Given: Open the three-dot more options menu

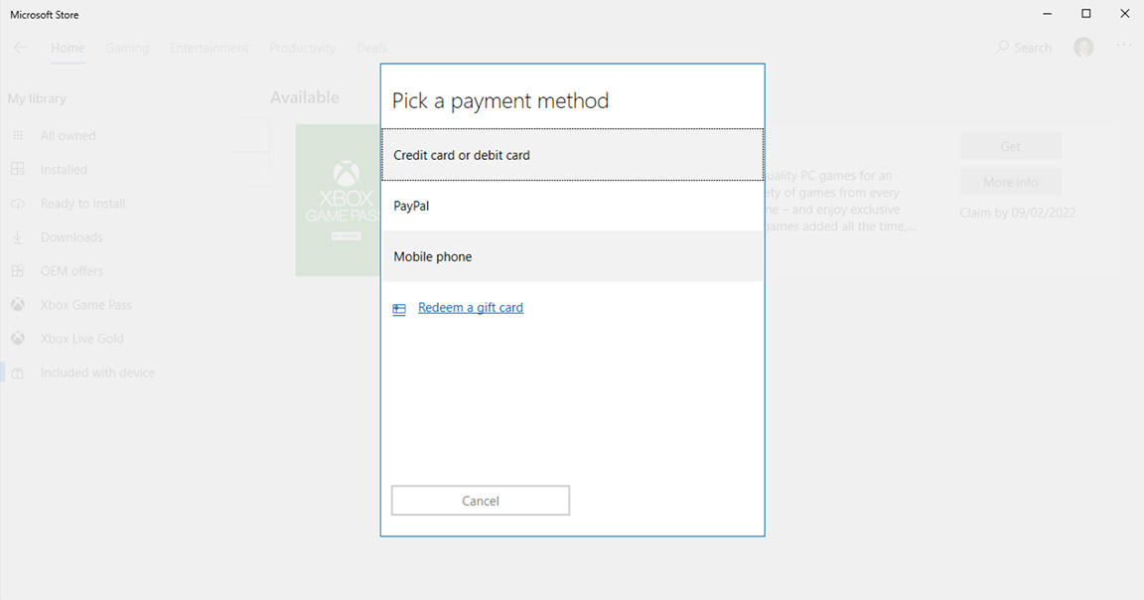Looking at the screenshot, I should [x=1123, y=46].
